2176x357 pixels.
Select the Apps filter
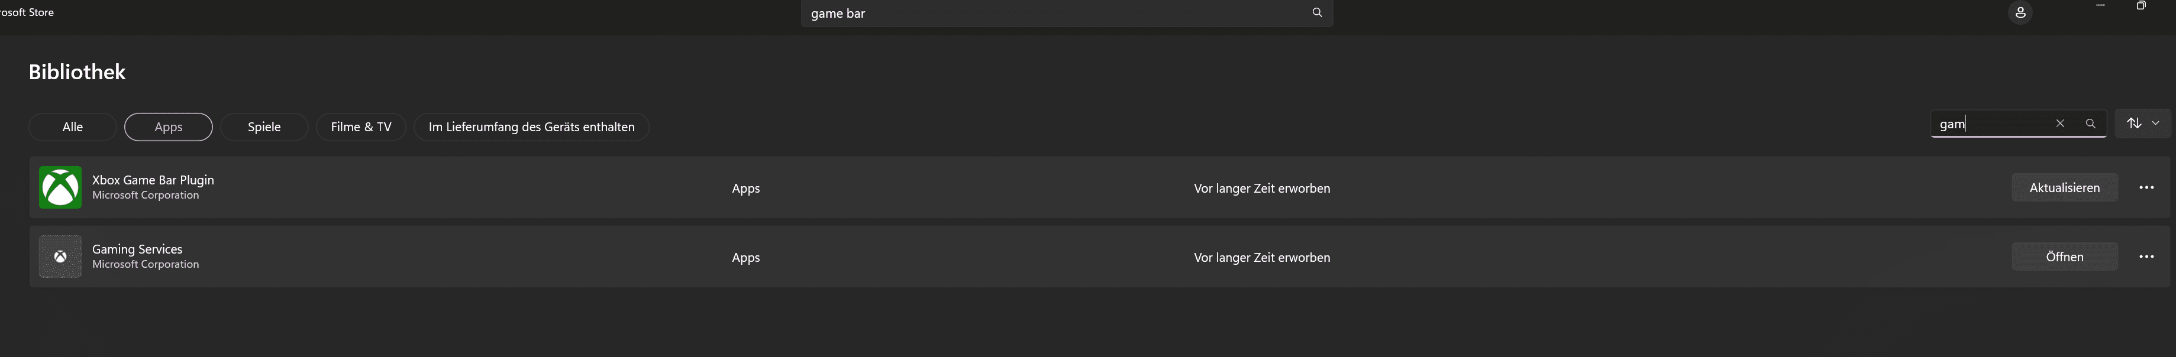coord(168,126)
